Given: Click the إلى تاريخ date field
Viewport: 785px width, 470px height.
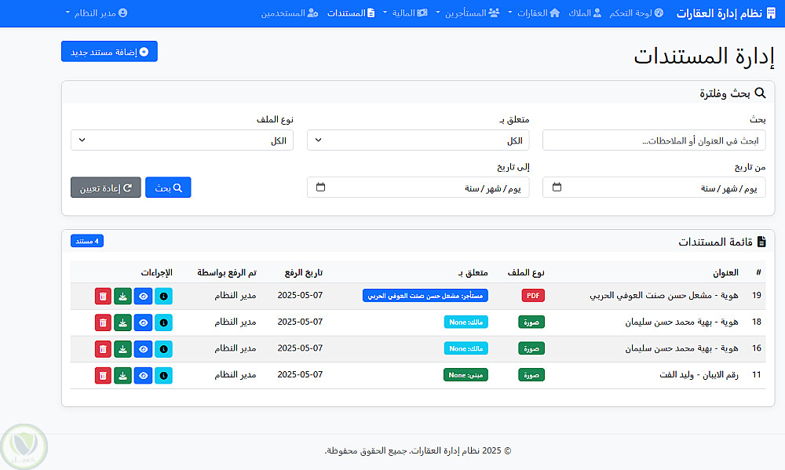Looking at the screenshot, I should point(418,188).
